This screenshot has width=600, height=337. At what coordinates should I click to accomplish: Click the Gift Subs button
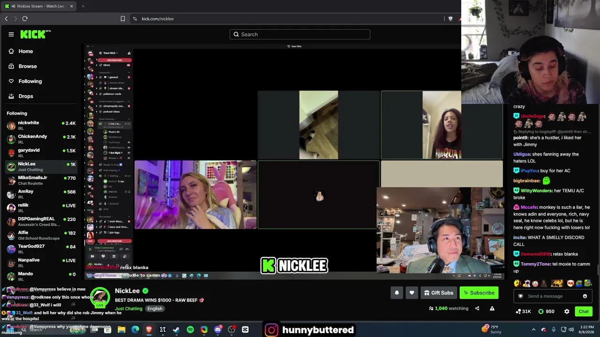pos(438,293)
